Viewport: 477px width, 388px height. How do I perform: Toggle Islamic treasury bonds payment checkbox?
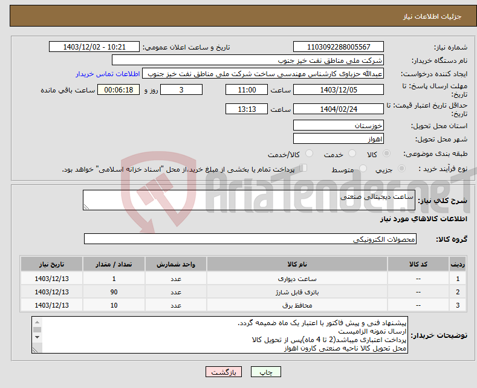pos(303,168)
